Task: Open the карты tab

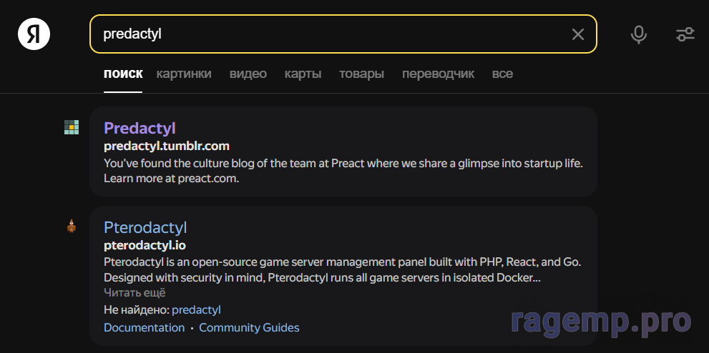Action: [x=303, y=74]
